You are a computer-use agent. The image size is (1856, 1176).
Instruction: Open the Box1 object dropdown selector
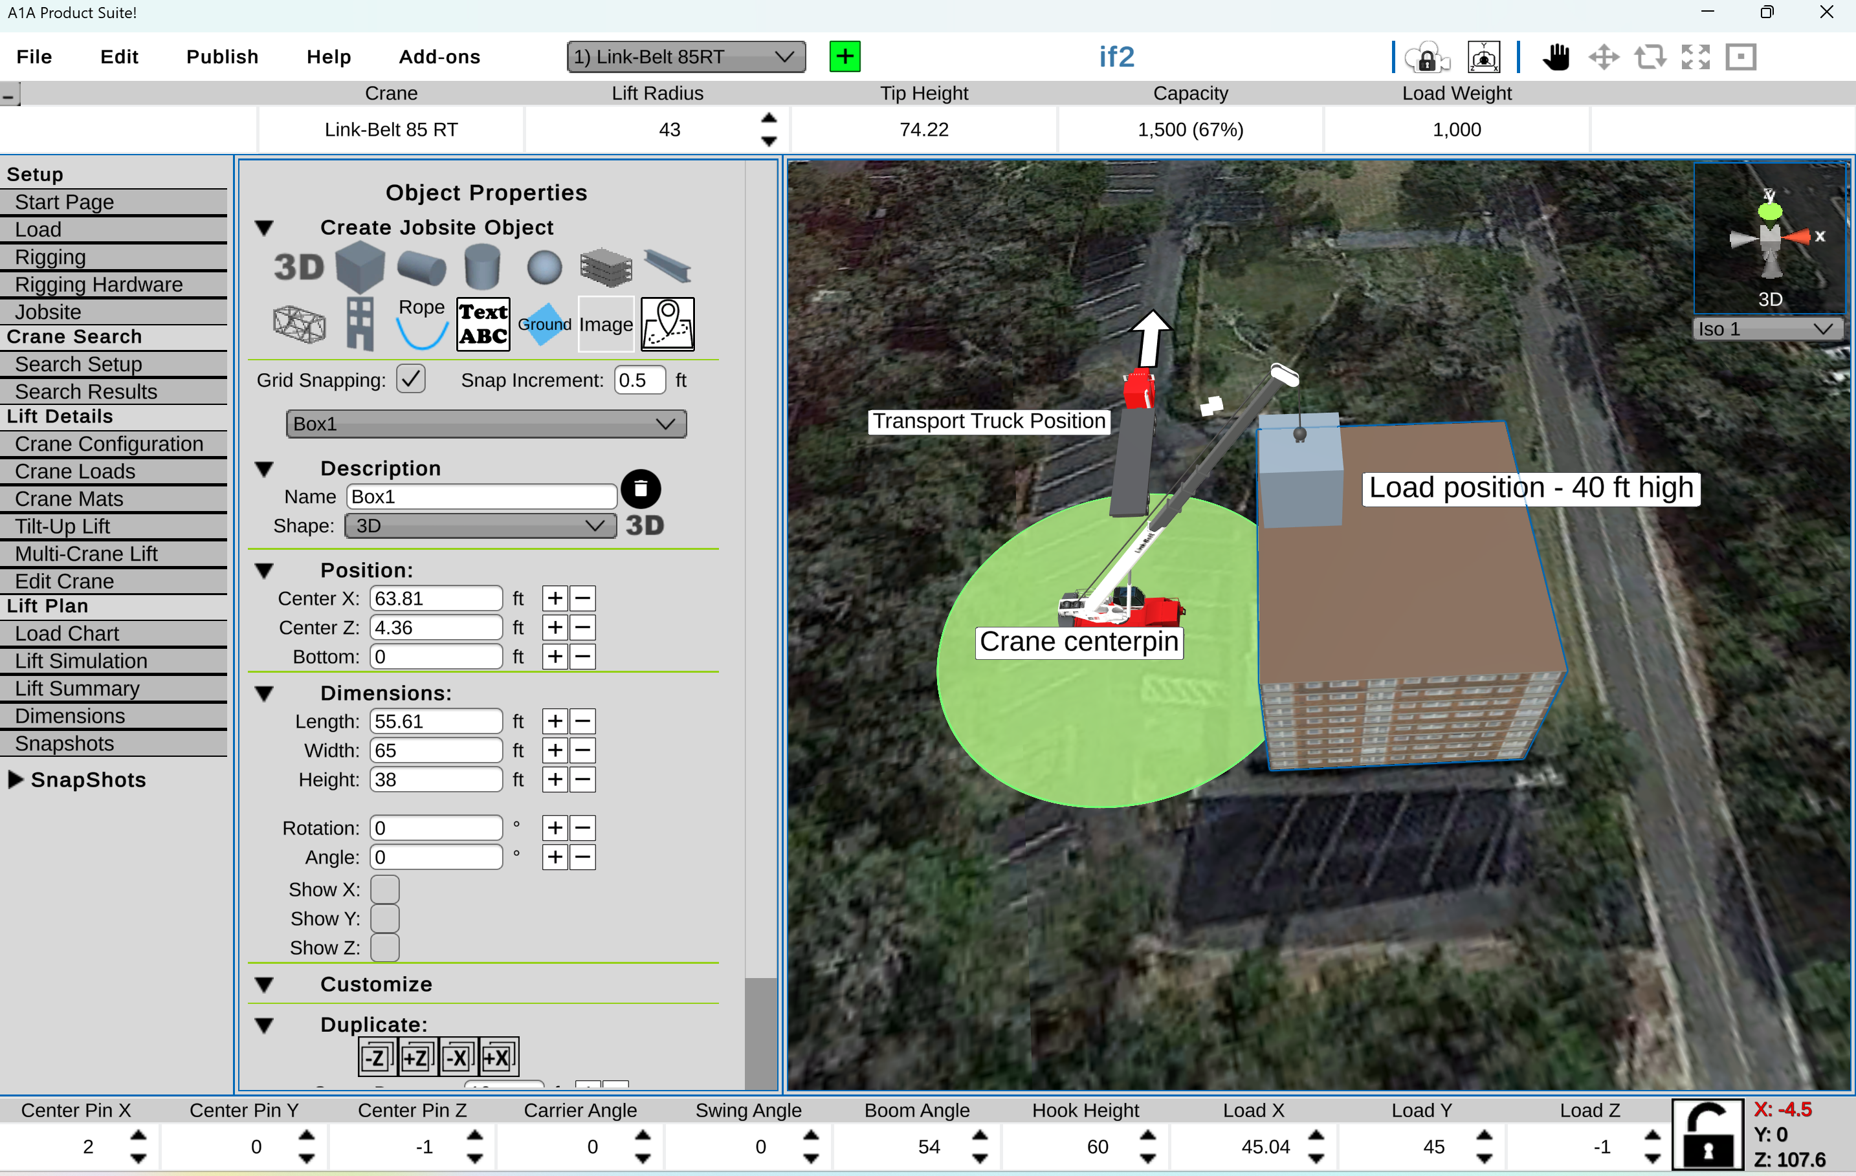click(481, 426)
